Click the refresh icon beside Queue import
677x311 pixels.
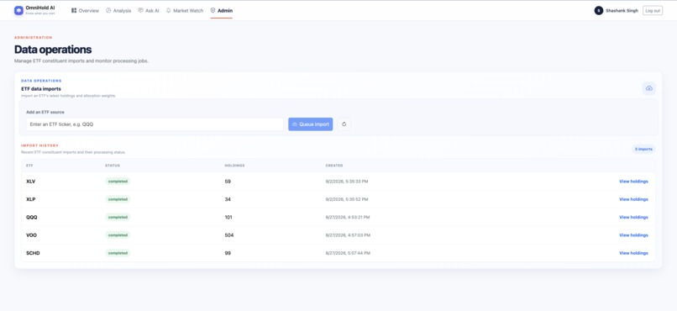coord(344,124)
